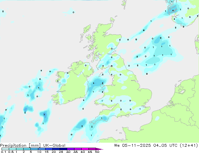Click the "UK-Global" model label
Viewport: 199px width, 153px height.
click(x=54, y=146)
